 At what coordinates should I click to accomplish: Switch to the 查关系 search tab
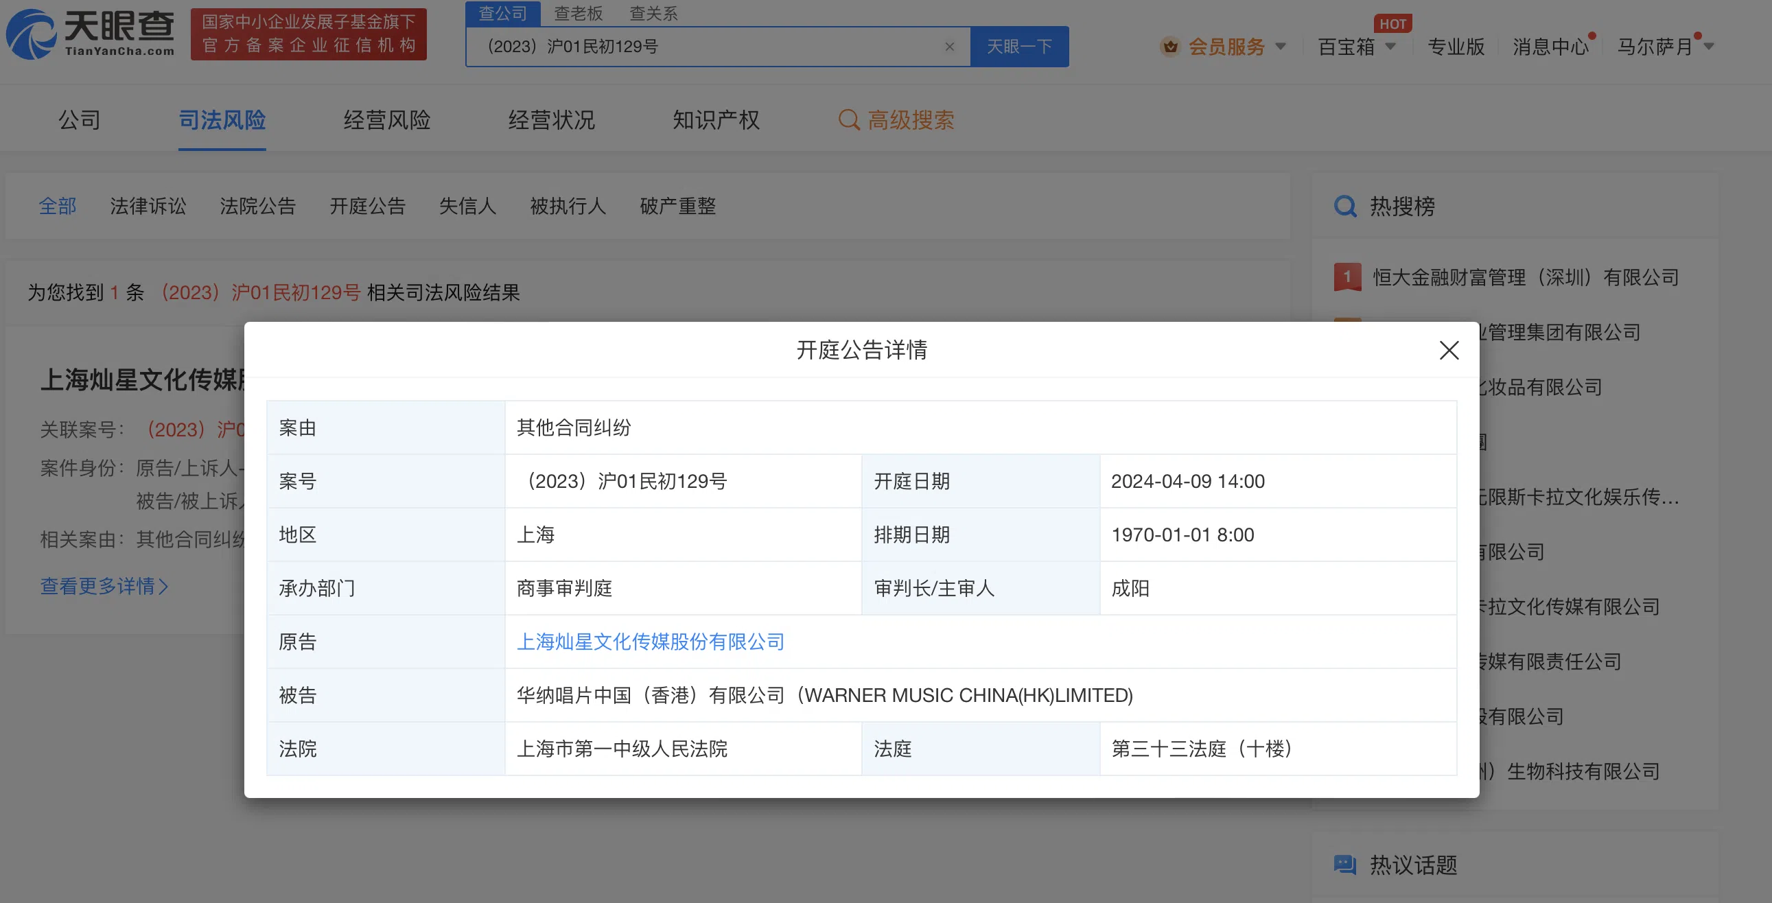[x=653, y=13]
